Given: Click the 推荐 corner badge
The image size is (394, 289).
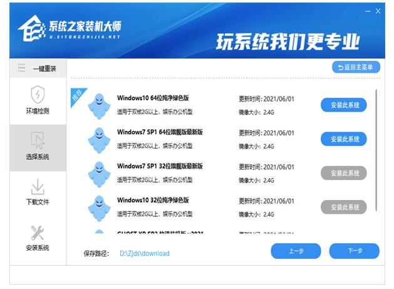Looking at the screenshot, I should pyautogui.click(x=76, y=95).
